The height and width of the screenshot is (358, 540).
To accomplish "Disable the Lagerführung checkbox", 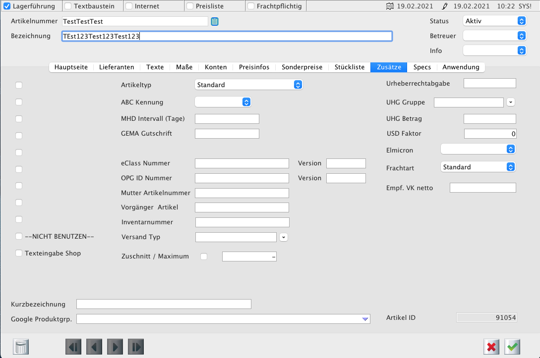I will coord(7,6).
